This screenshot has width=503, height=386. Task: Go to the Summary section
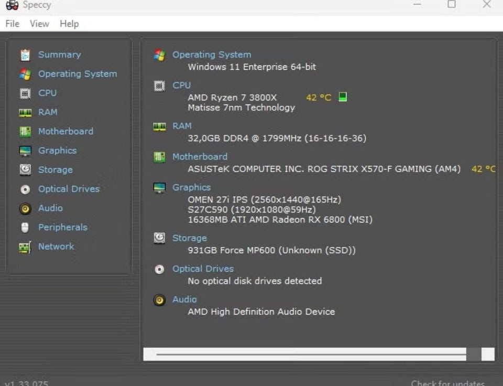click(60, 55)
